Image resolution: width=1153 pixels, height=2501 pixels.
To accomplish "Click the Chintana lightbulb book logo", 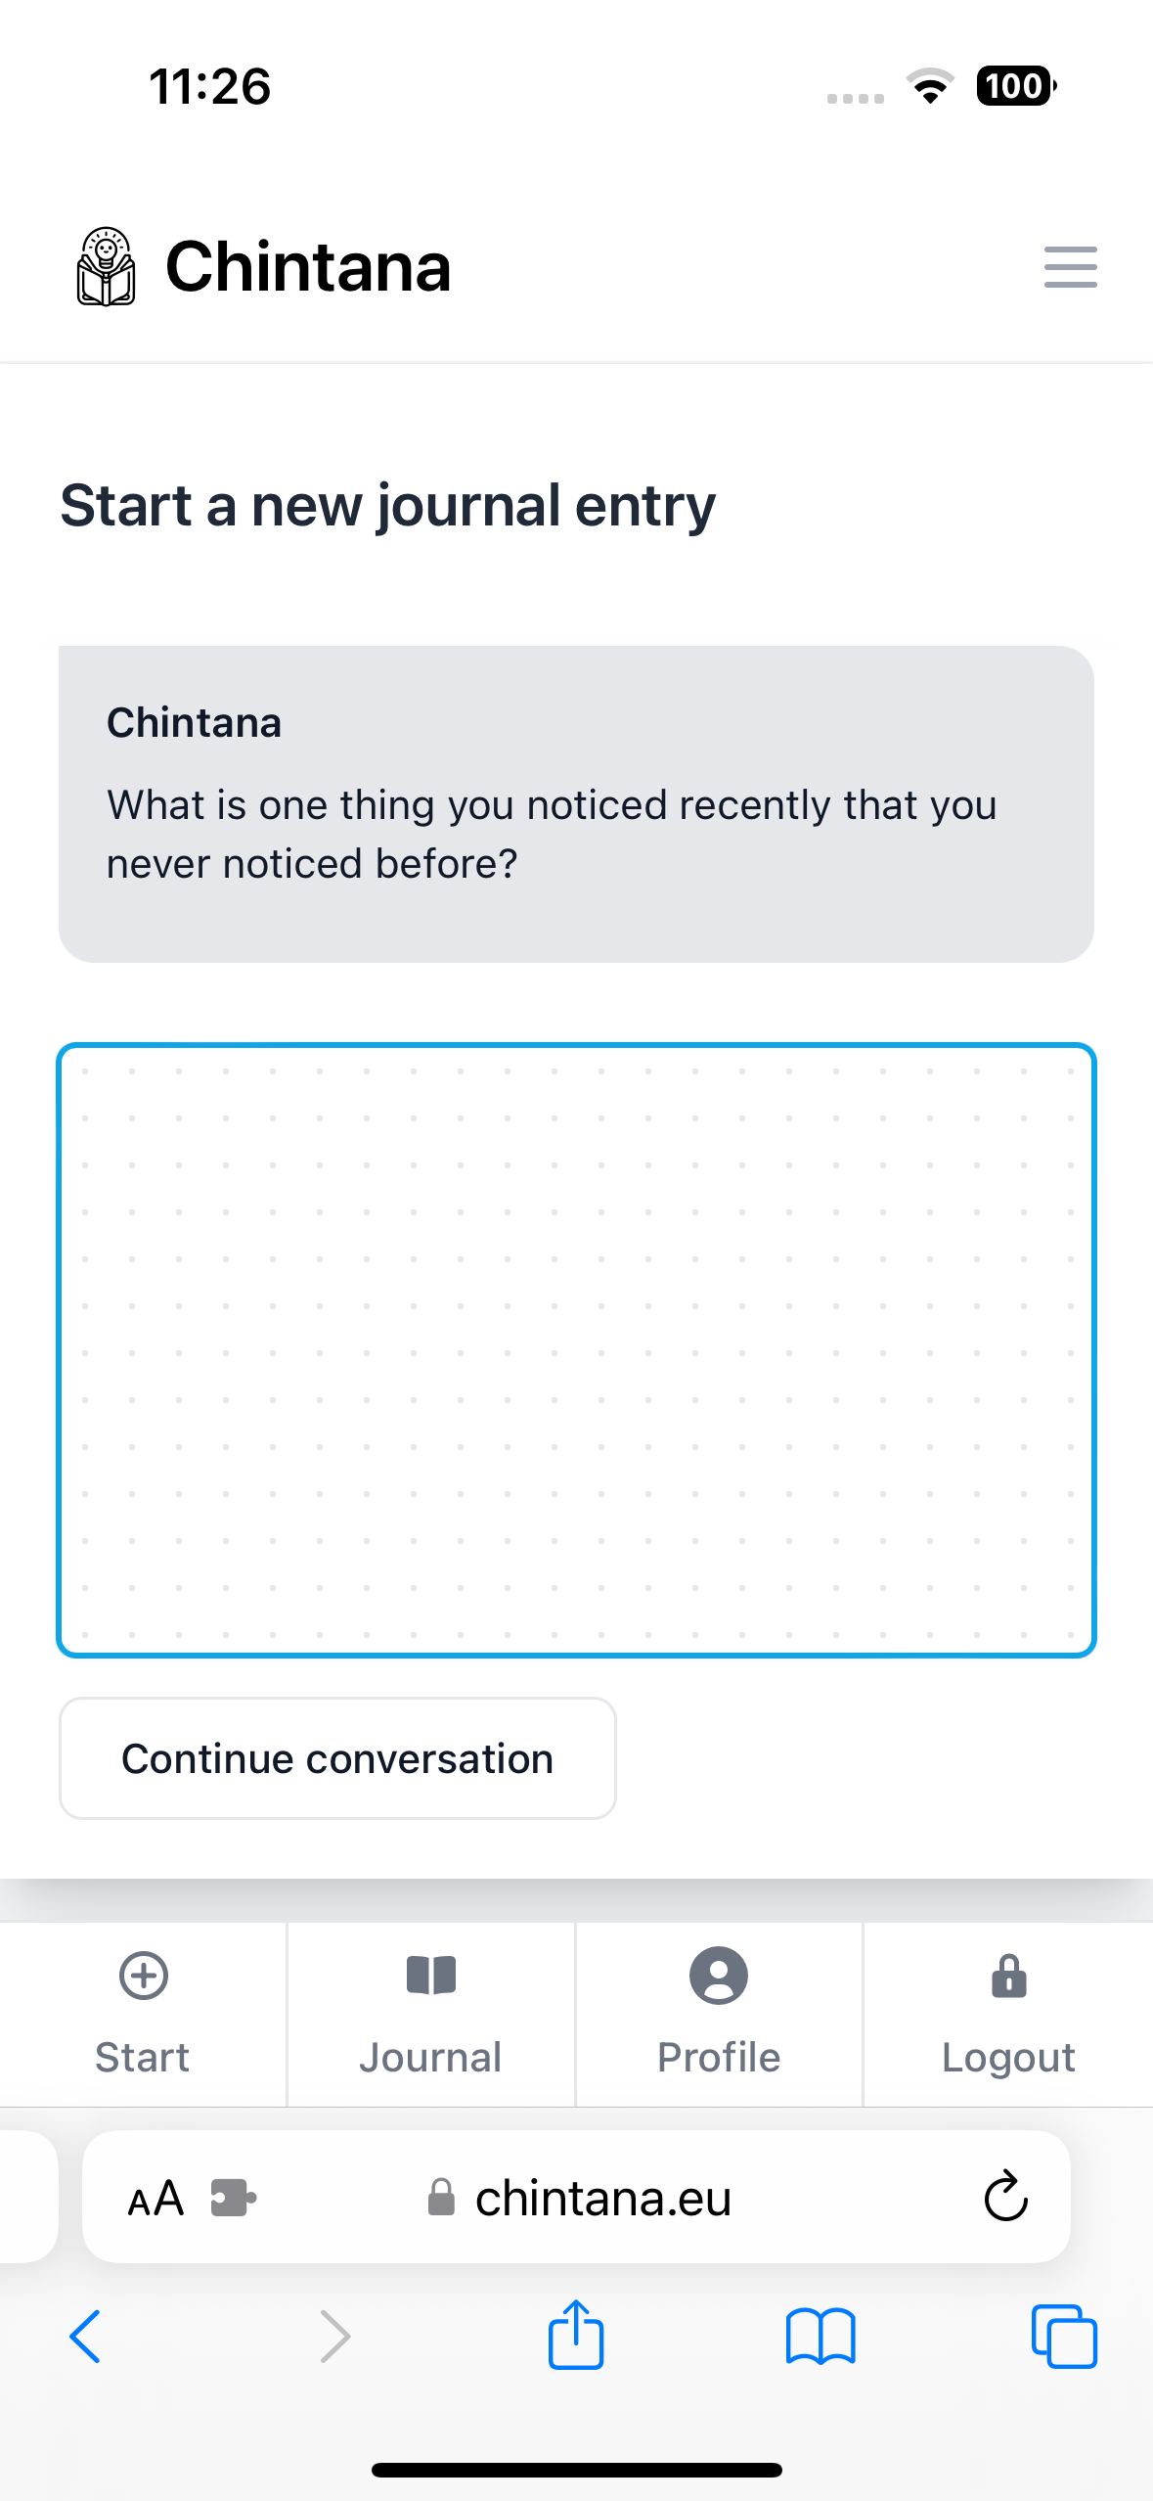I will click(106, 267).
